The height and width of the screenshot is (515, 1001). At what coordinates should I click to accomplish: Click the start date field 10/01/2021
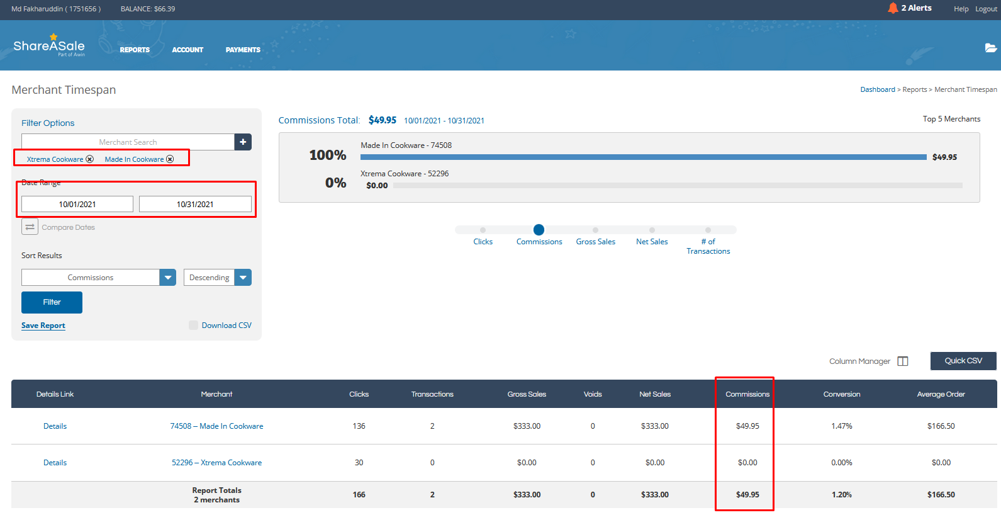[x=77, y=204]
